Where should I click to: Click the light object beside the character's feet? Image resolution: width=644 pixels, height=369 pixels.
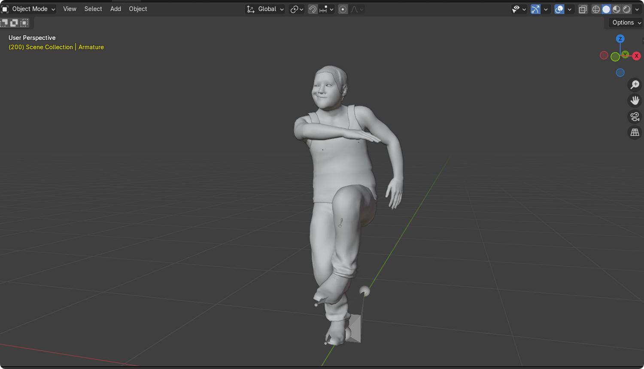(365, 292)
